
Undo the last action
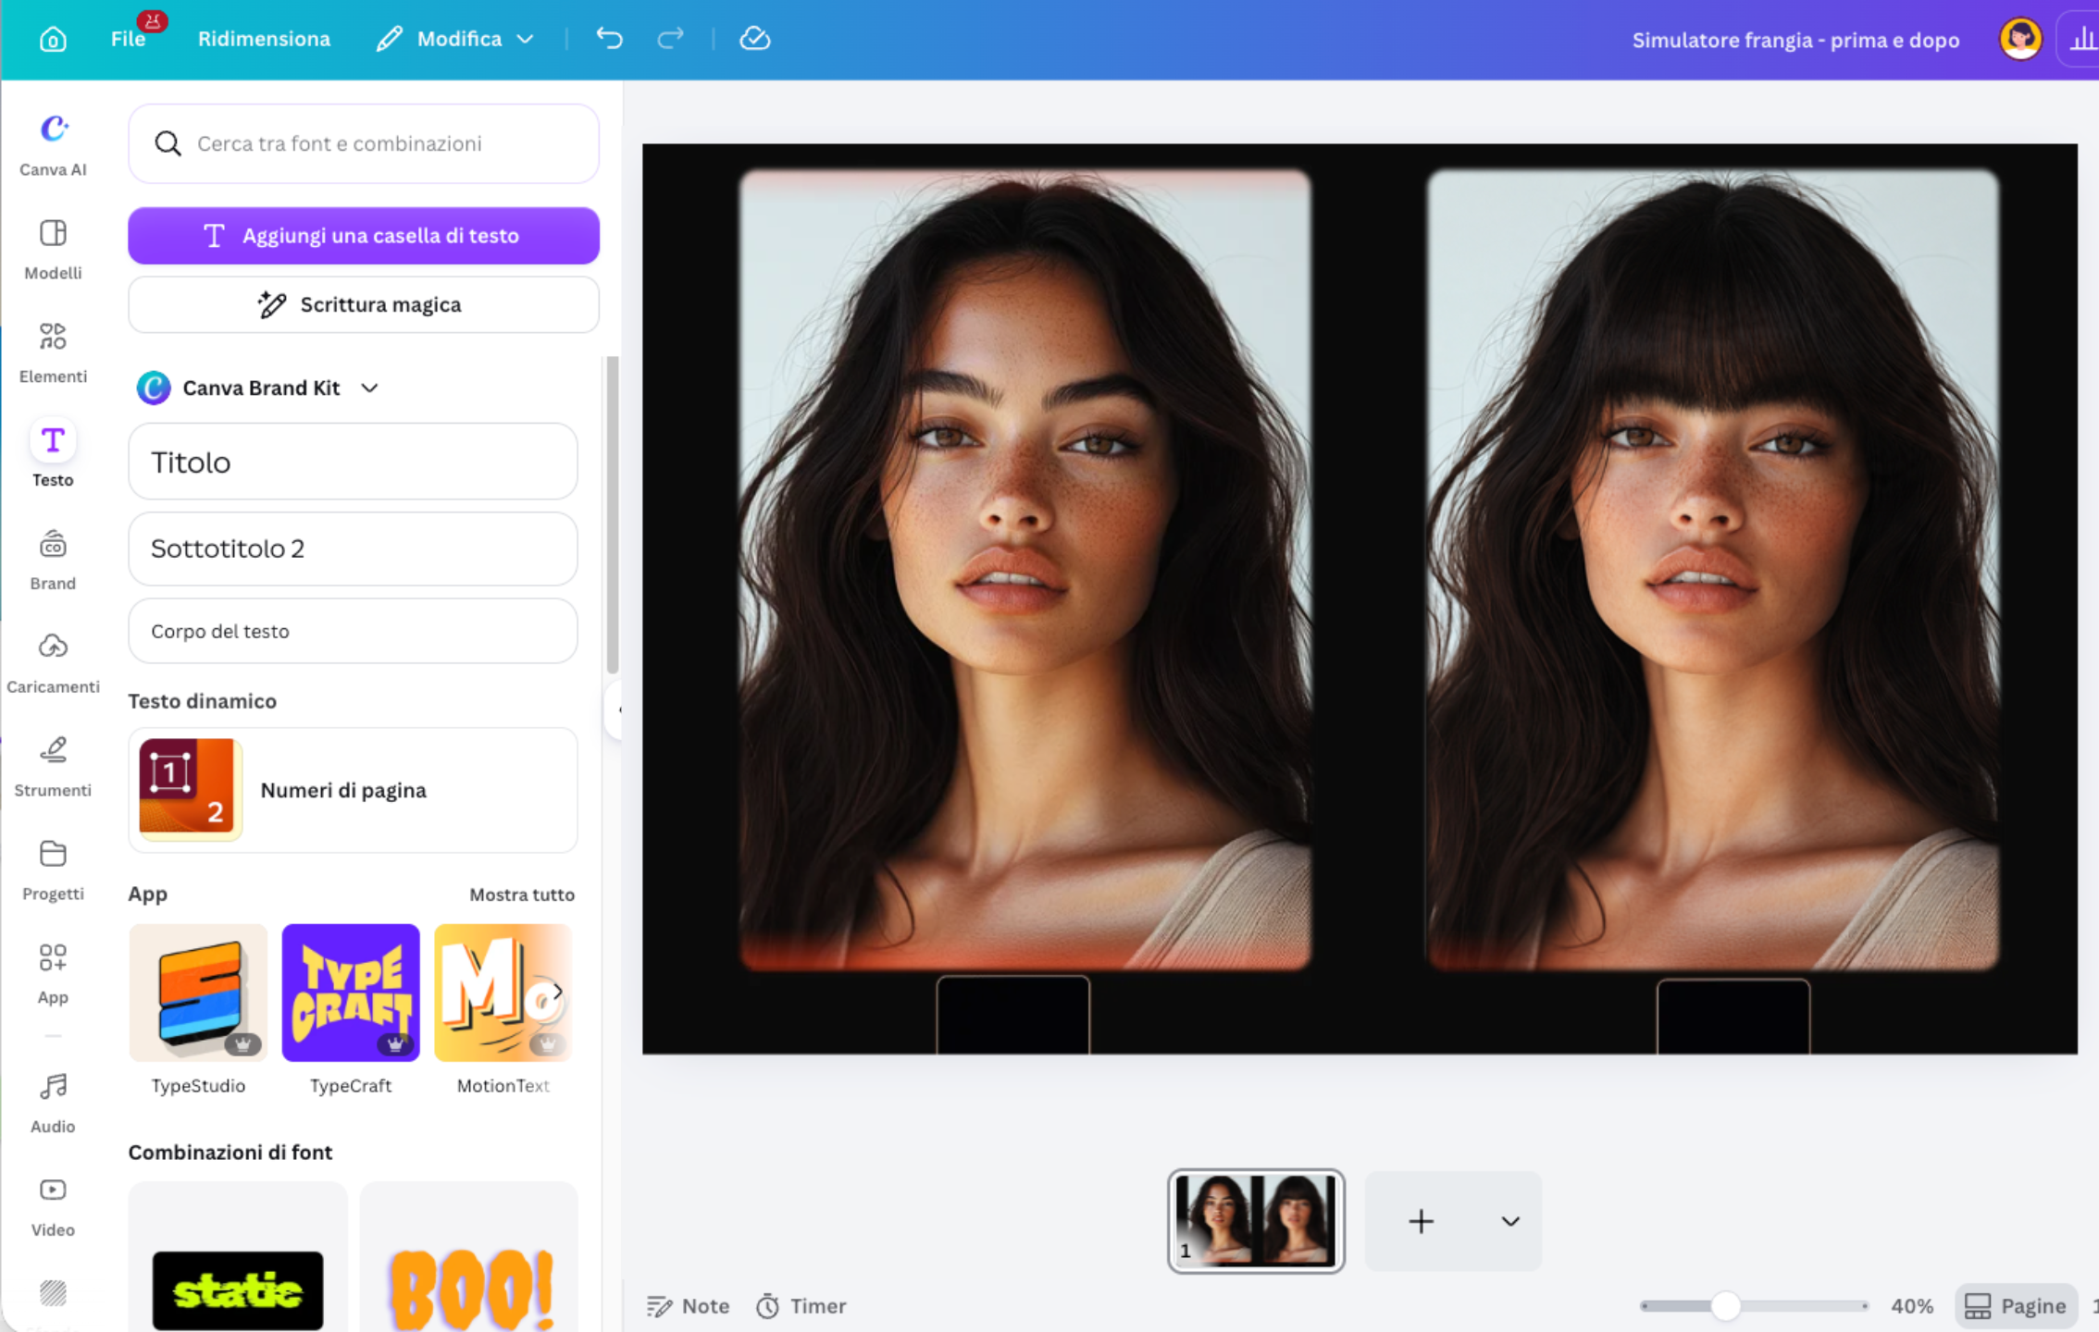tap(609, 39)
